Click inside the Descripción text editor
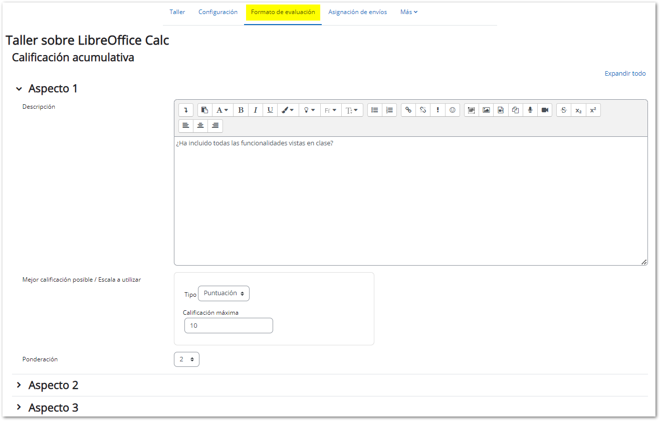 coord(410,201)
